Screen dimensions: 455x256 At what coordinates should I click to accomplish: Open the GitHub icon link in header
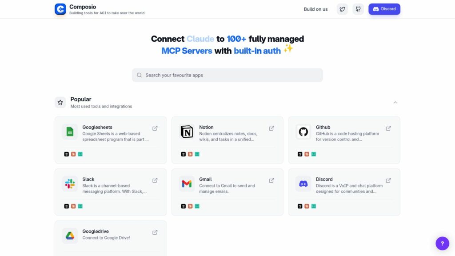(358, 9)
